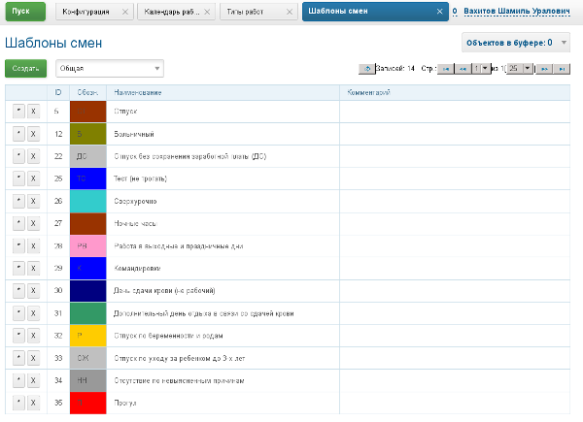This screenshot has width=583, height=422.
Task: Open the page number dropdown
Action: pos(481,69)
